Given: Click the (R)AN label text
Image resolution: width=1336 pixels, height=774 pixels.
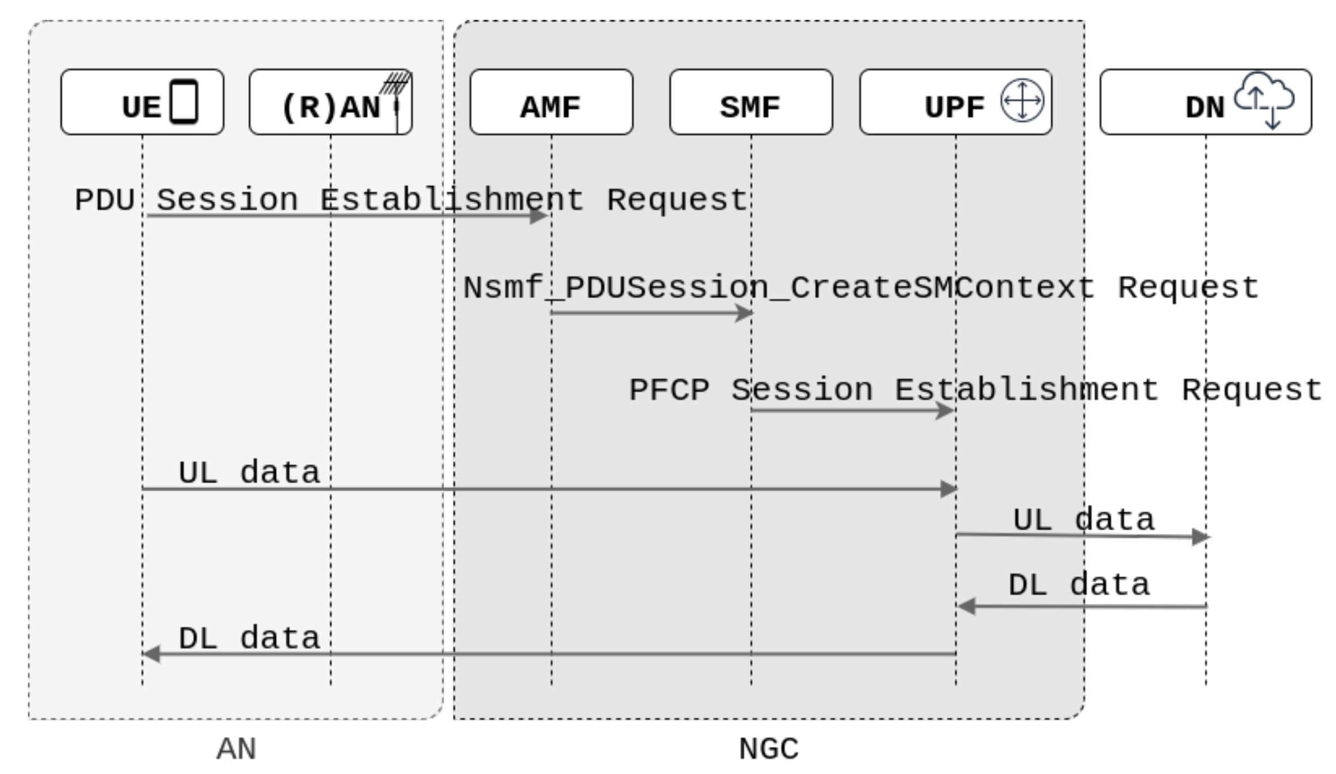Looking at the screenshot, I should (x=330, y=107).
